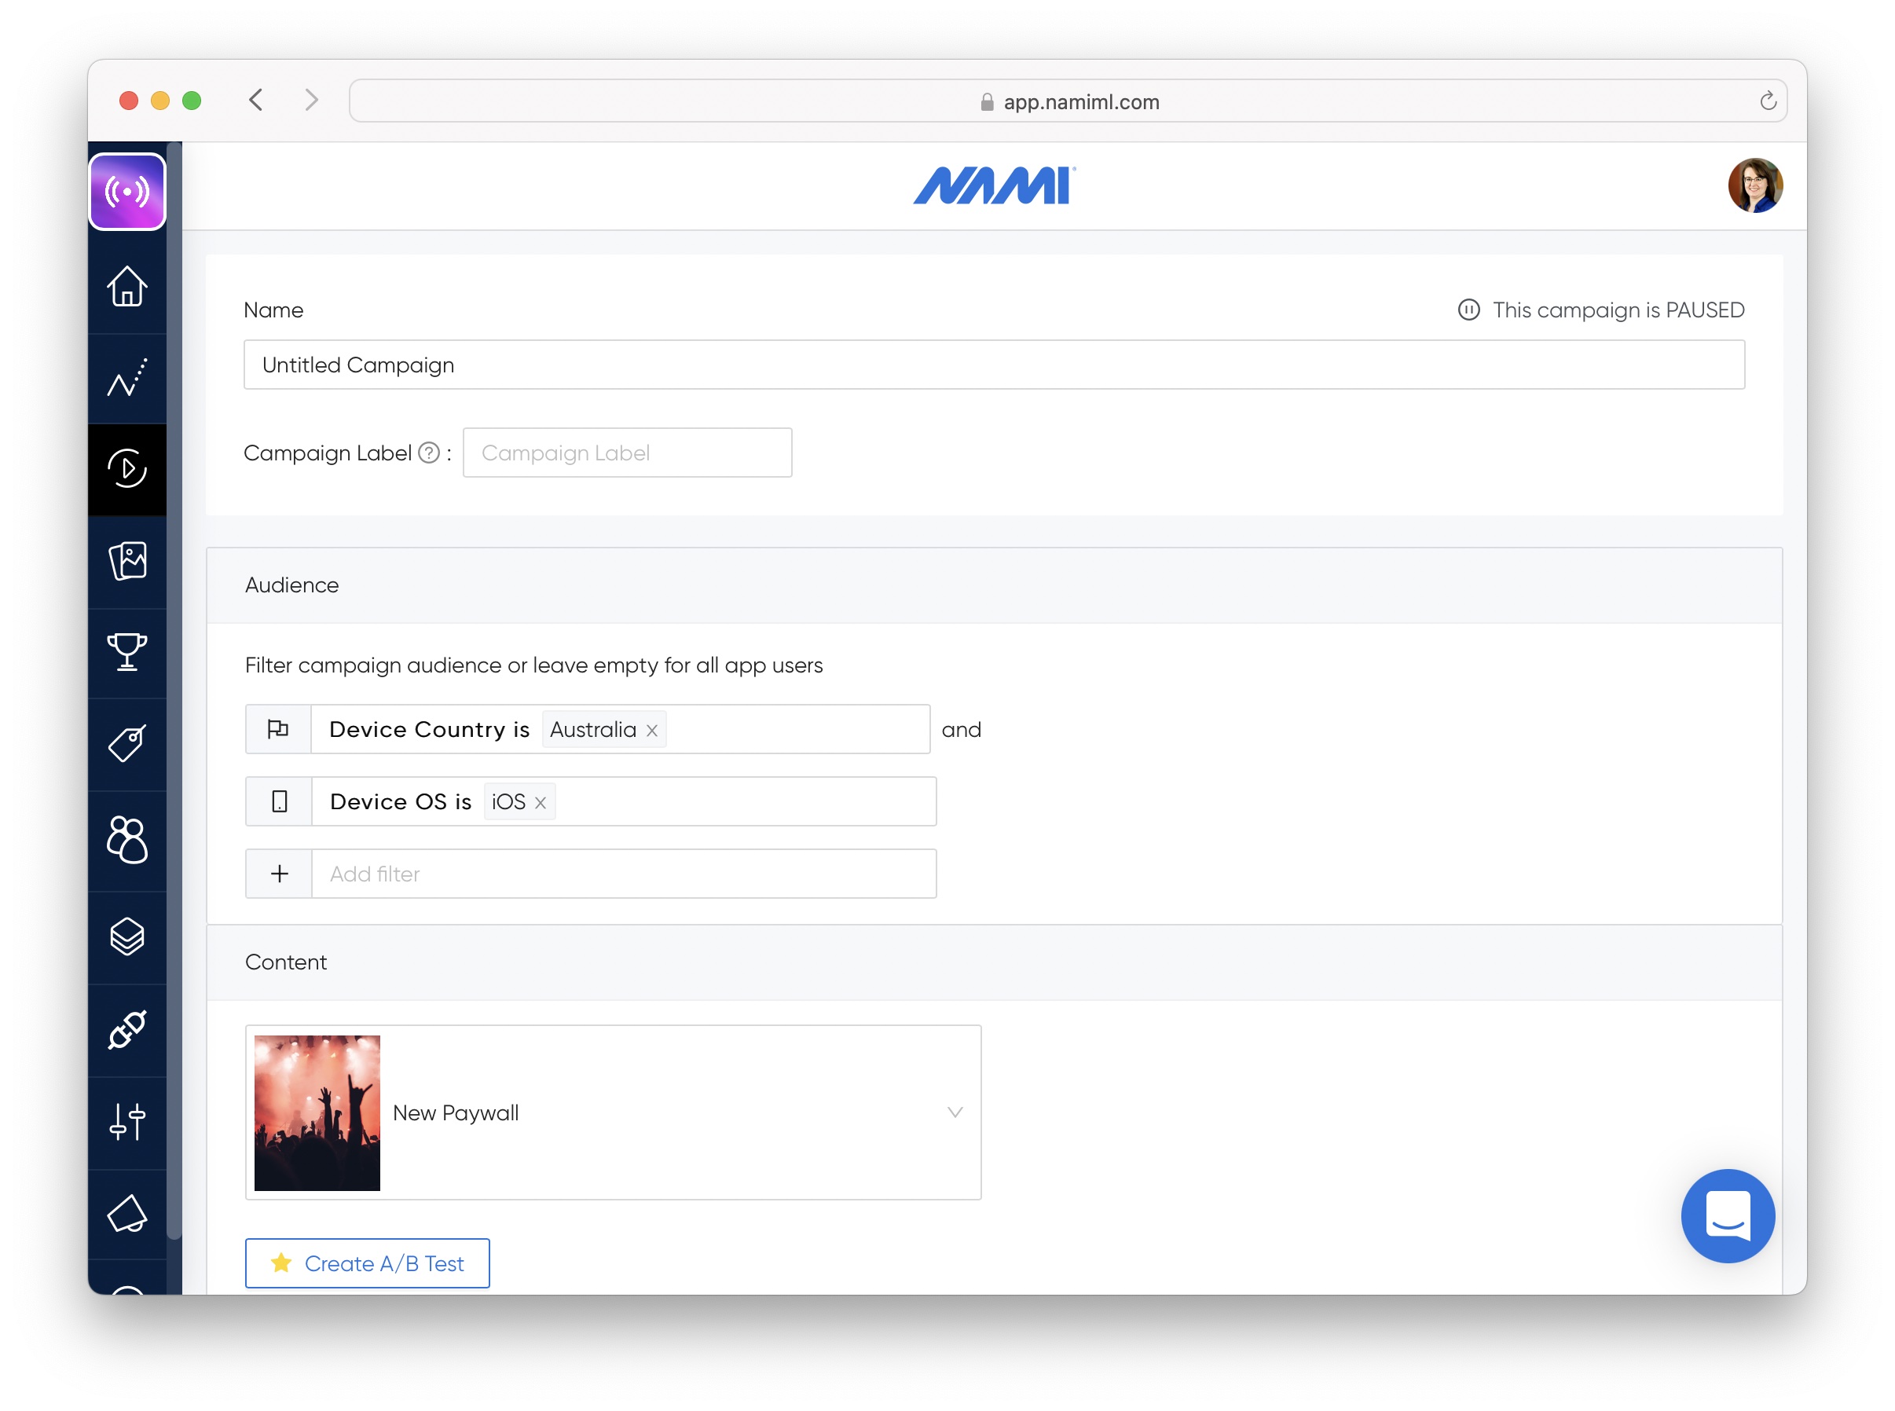1895x1411 pixels.
Task: Remove the Australia country filter tag
Action: coord(651,731)
